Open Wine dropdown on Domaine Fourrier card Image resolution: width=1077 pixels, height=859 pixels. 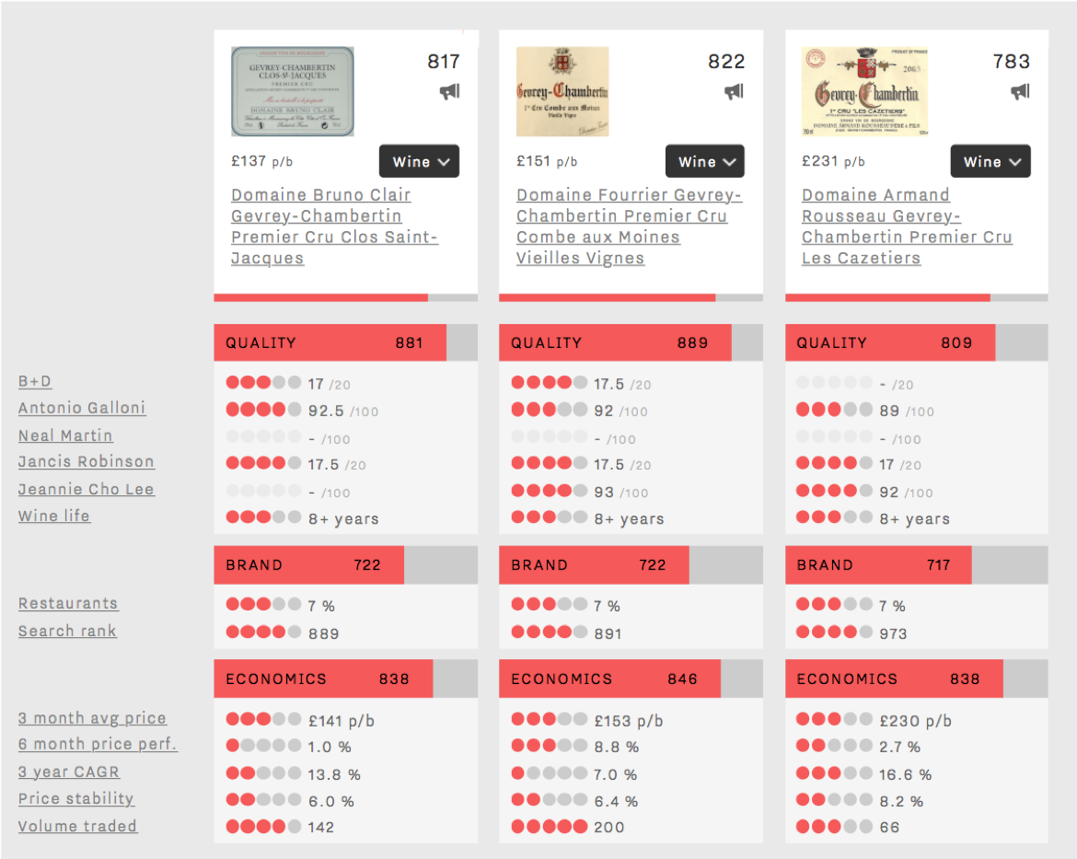(705, 161)
